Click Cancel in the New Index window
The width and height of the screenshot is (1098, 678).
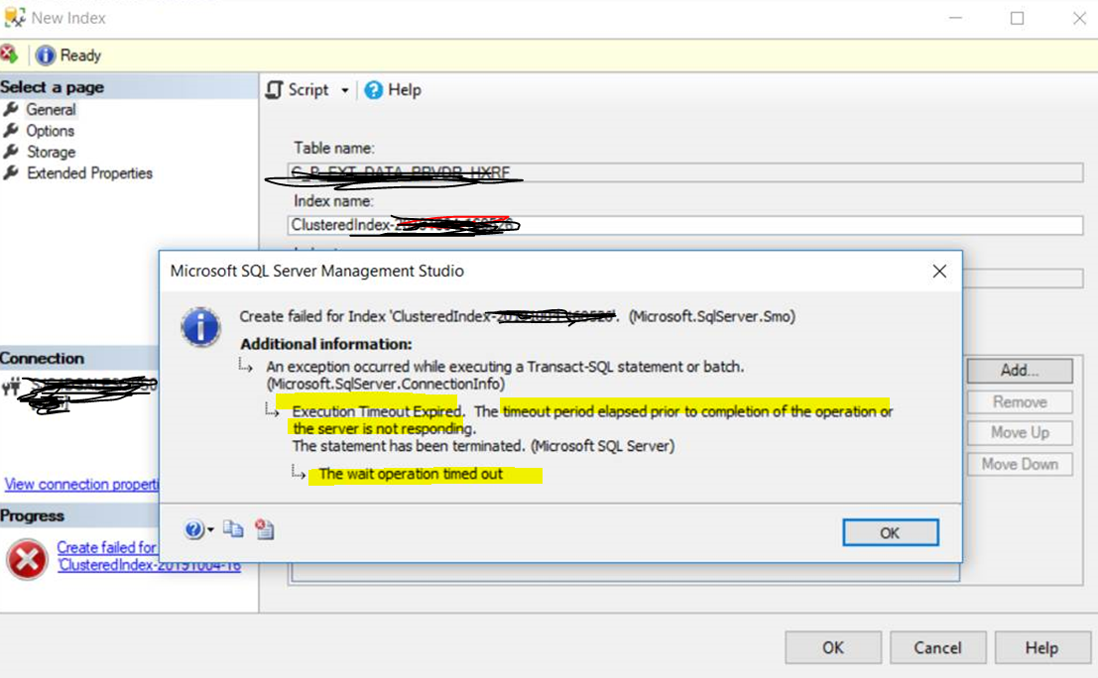937,648
